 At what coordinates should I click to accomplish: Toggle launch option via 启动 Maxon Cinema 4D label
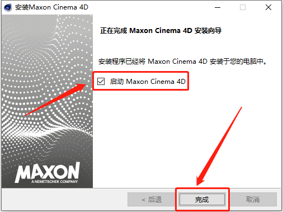[148, 82]
